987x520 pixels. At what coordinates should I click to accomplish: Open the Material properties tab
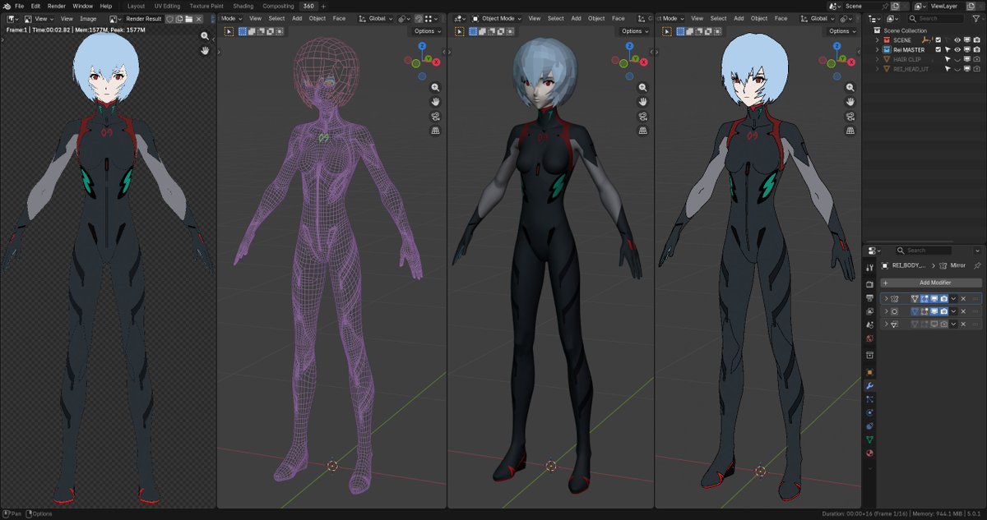point(869,453)
